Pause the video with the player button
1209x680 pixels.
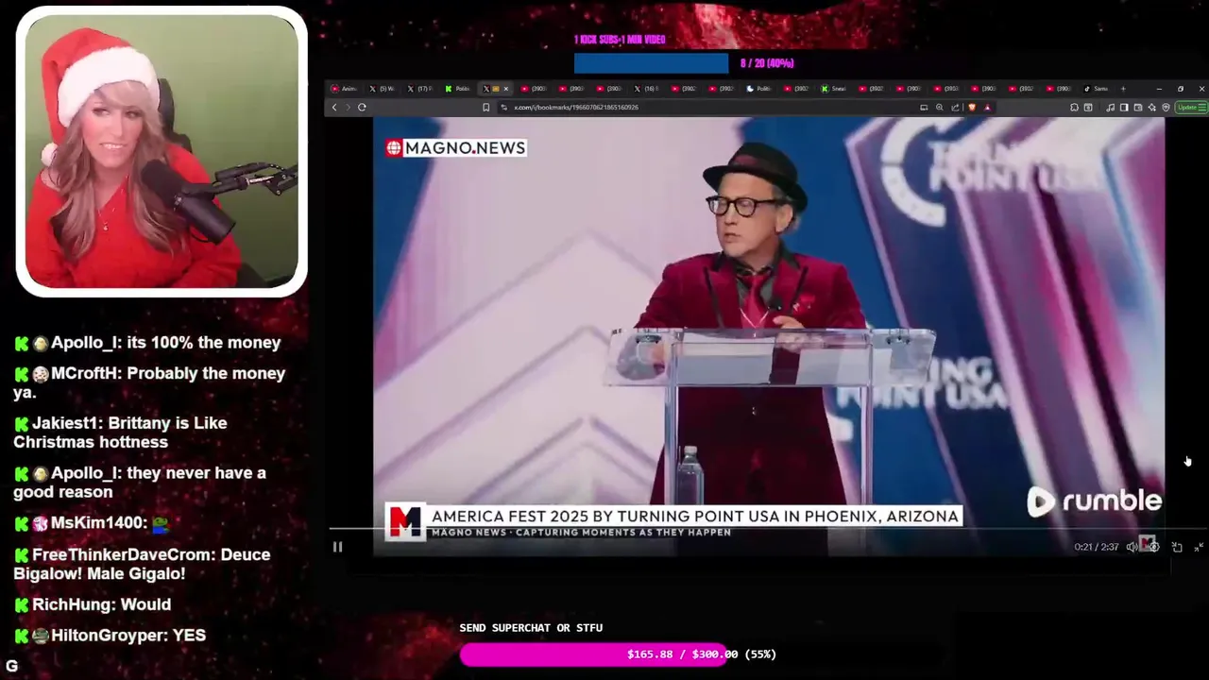[x=337, y=547]
